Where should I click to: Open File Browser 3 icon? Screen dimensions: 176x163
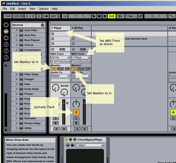coord(6,58)
